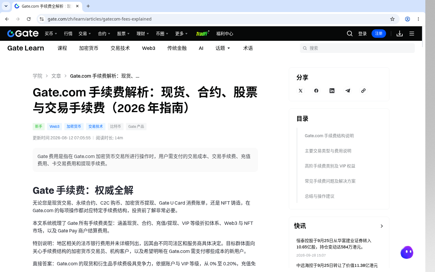Open Chrome profile icon
Screen dimensions: 435x272
point(408,19)
